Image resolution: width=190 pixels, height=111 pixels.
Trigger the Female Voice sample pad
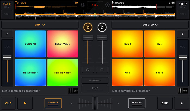[x=63, y=73]
